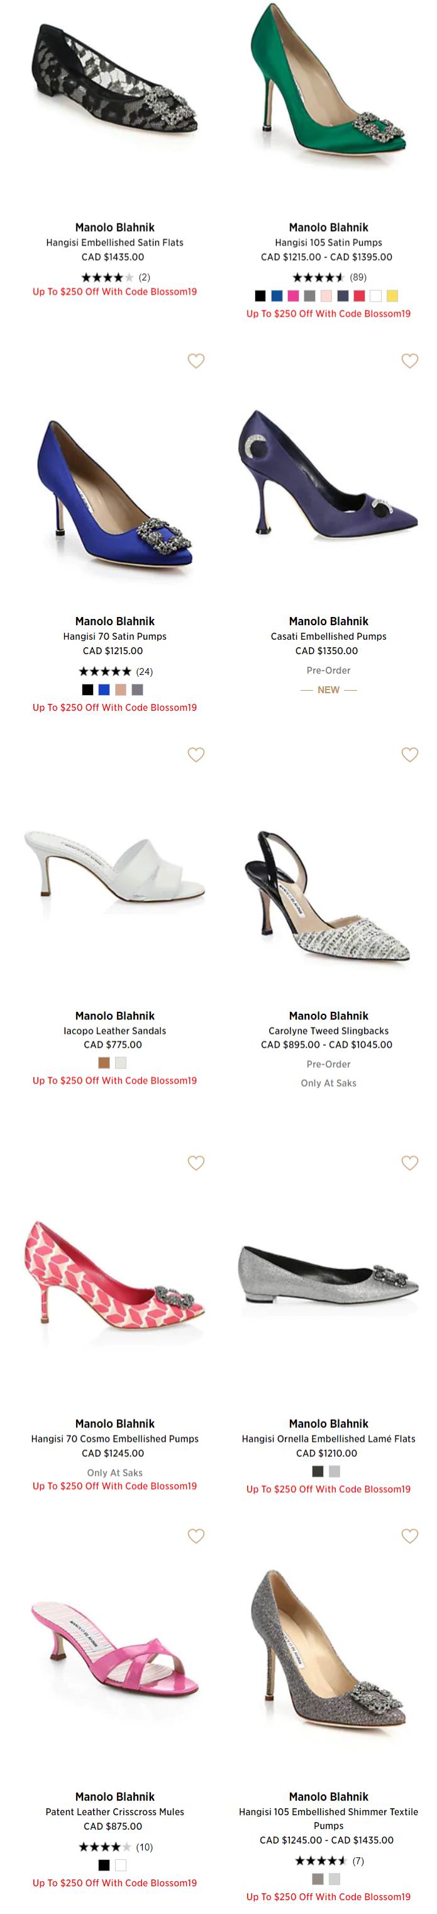Choose white swatch for Crisscross Mules
This screenshot has width=437, height=1914.
[x=120, y=1865]
